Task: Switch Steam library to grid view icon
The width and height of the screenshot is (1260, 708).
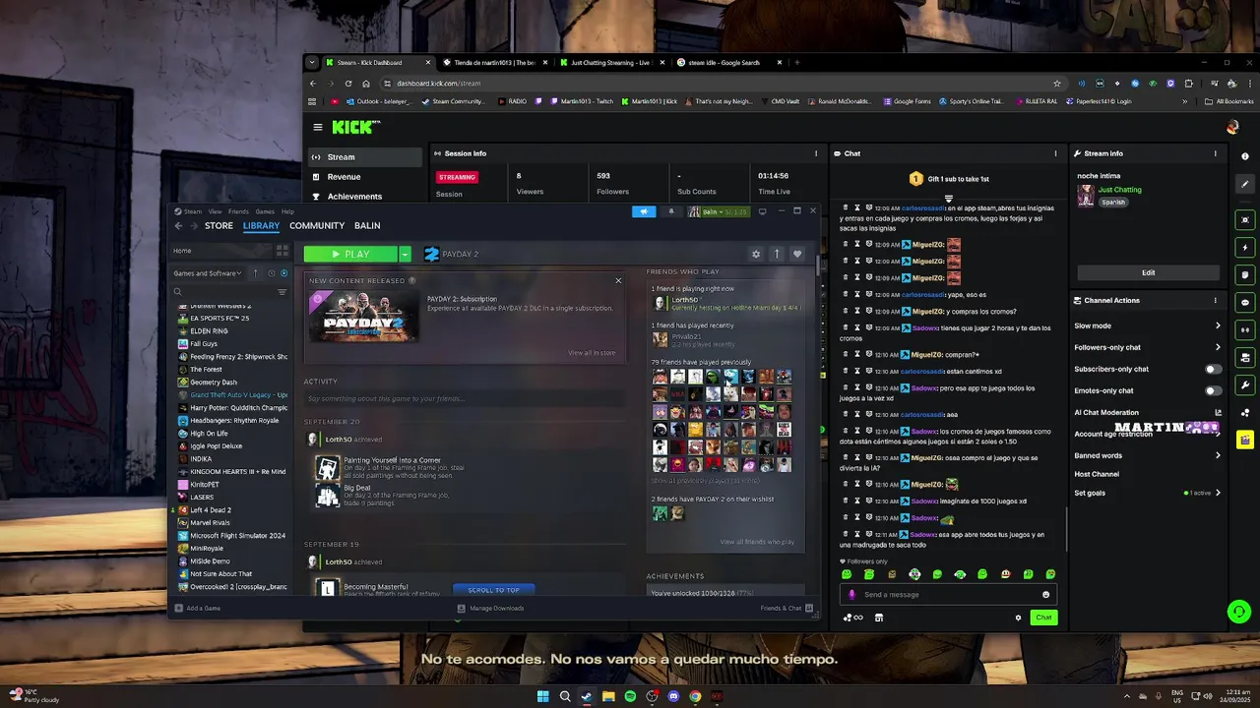Action: tap(282, 251)
